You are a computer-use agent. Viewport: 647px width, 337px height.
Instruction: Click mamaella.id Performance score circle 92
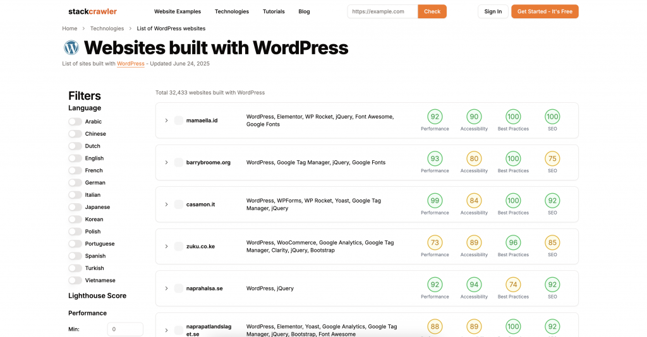435,117
